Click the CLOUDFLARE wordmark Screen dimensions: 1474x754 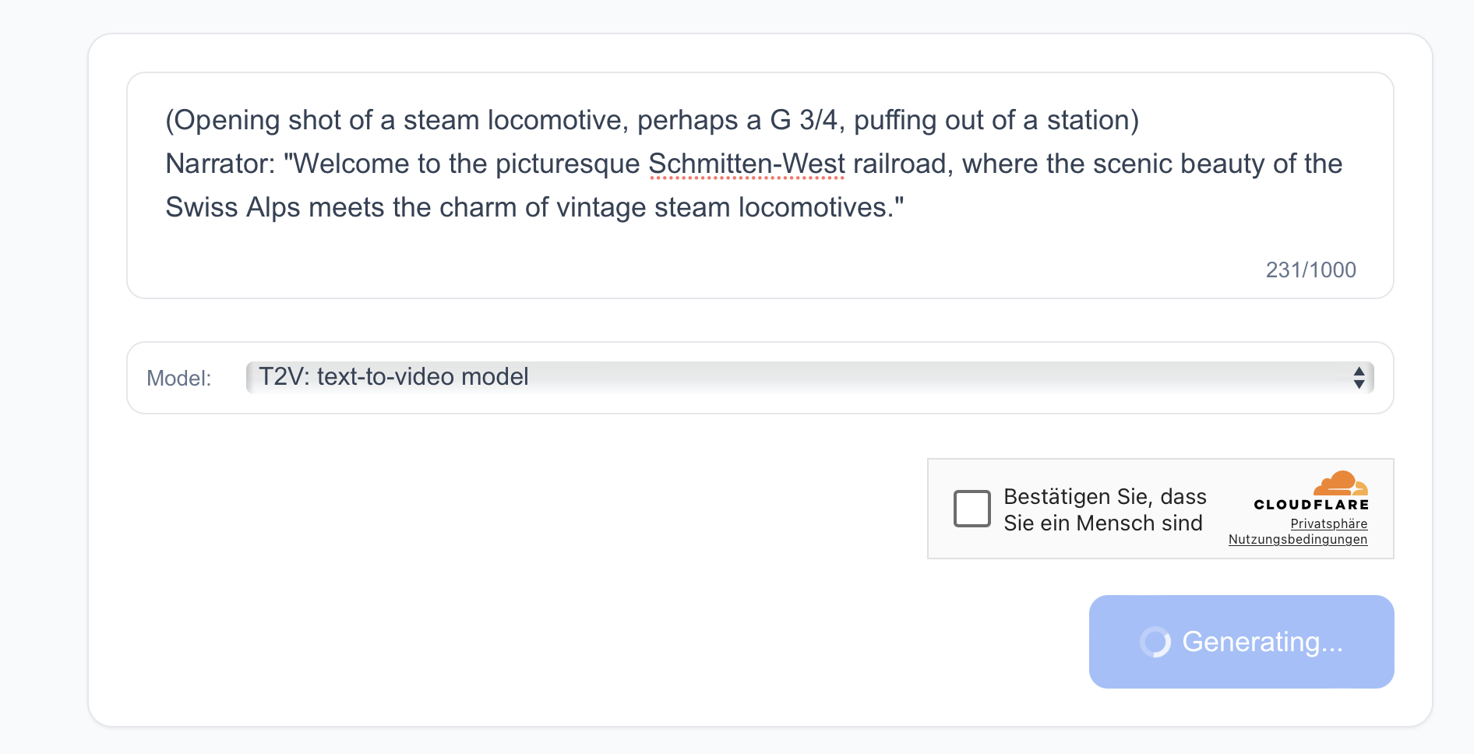tap(1311, 505)
